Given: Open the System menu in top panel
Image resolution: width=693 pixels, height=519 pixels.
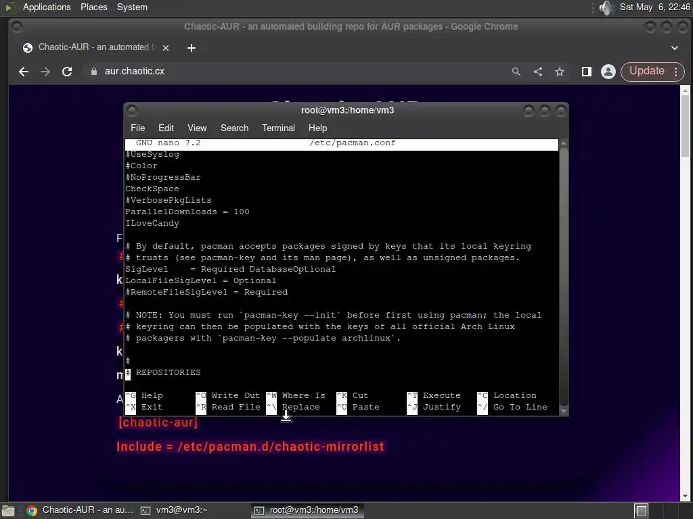Looking at the screenshot, I should [132, 7].
